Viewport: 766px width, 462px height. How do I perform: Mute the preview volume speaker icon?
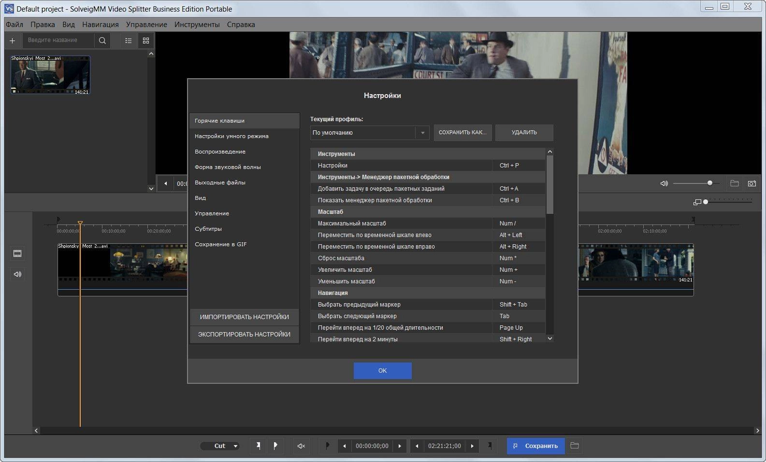pyautogui.click(x=664, y=183)
